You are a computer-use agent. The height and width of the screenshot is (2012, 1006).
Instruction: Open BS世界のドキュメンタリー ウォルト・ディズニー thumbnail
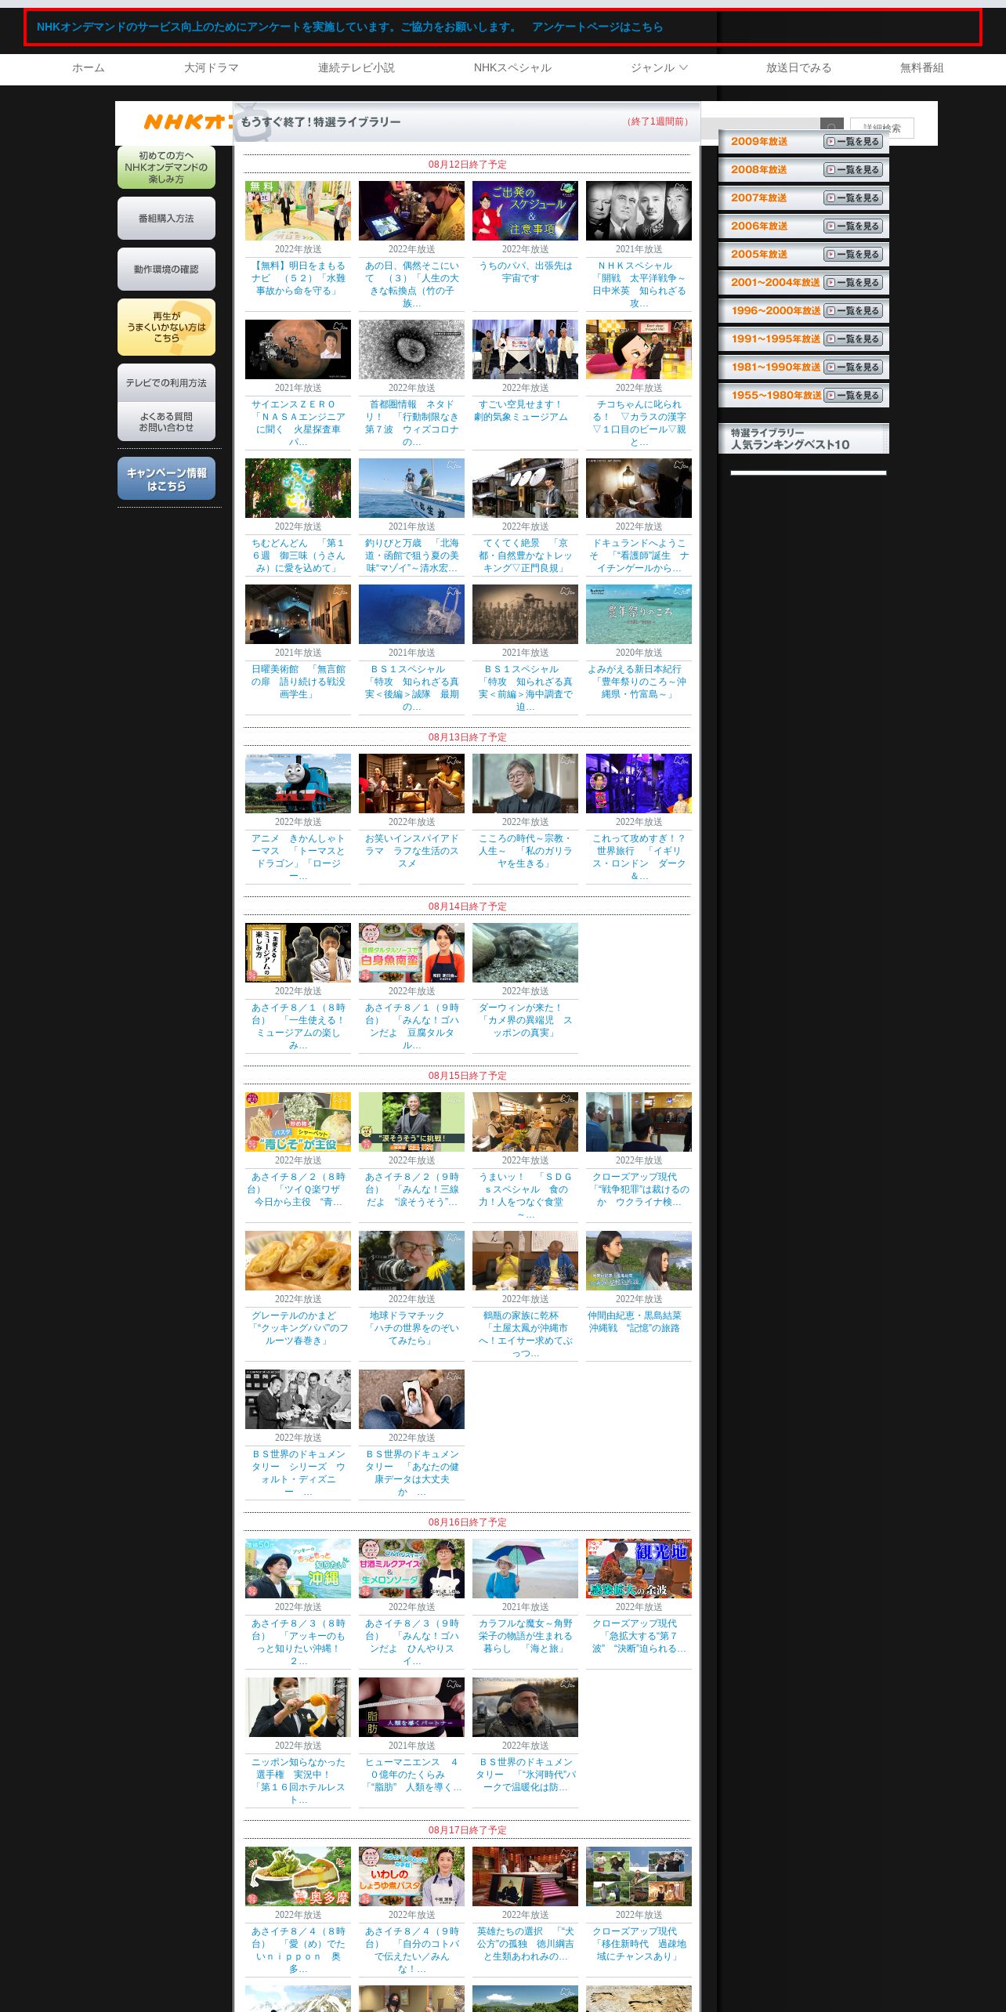coord(298,1399)
